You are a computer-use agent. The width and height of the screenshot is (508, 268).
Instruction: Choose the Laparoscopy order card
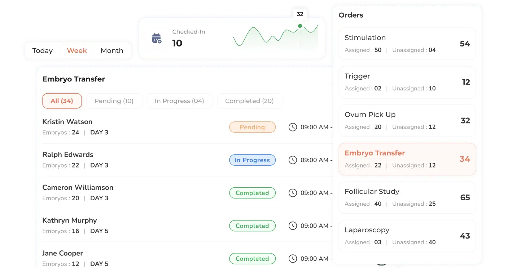click(407, 236)
